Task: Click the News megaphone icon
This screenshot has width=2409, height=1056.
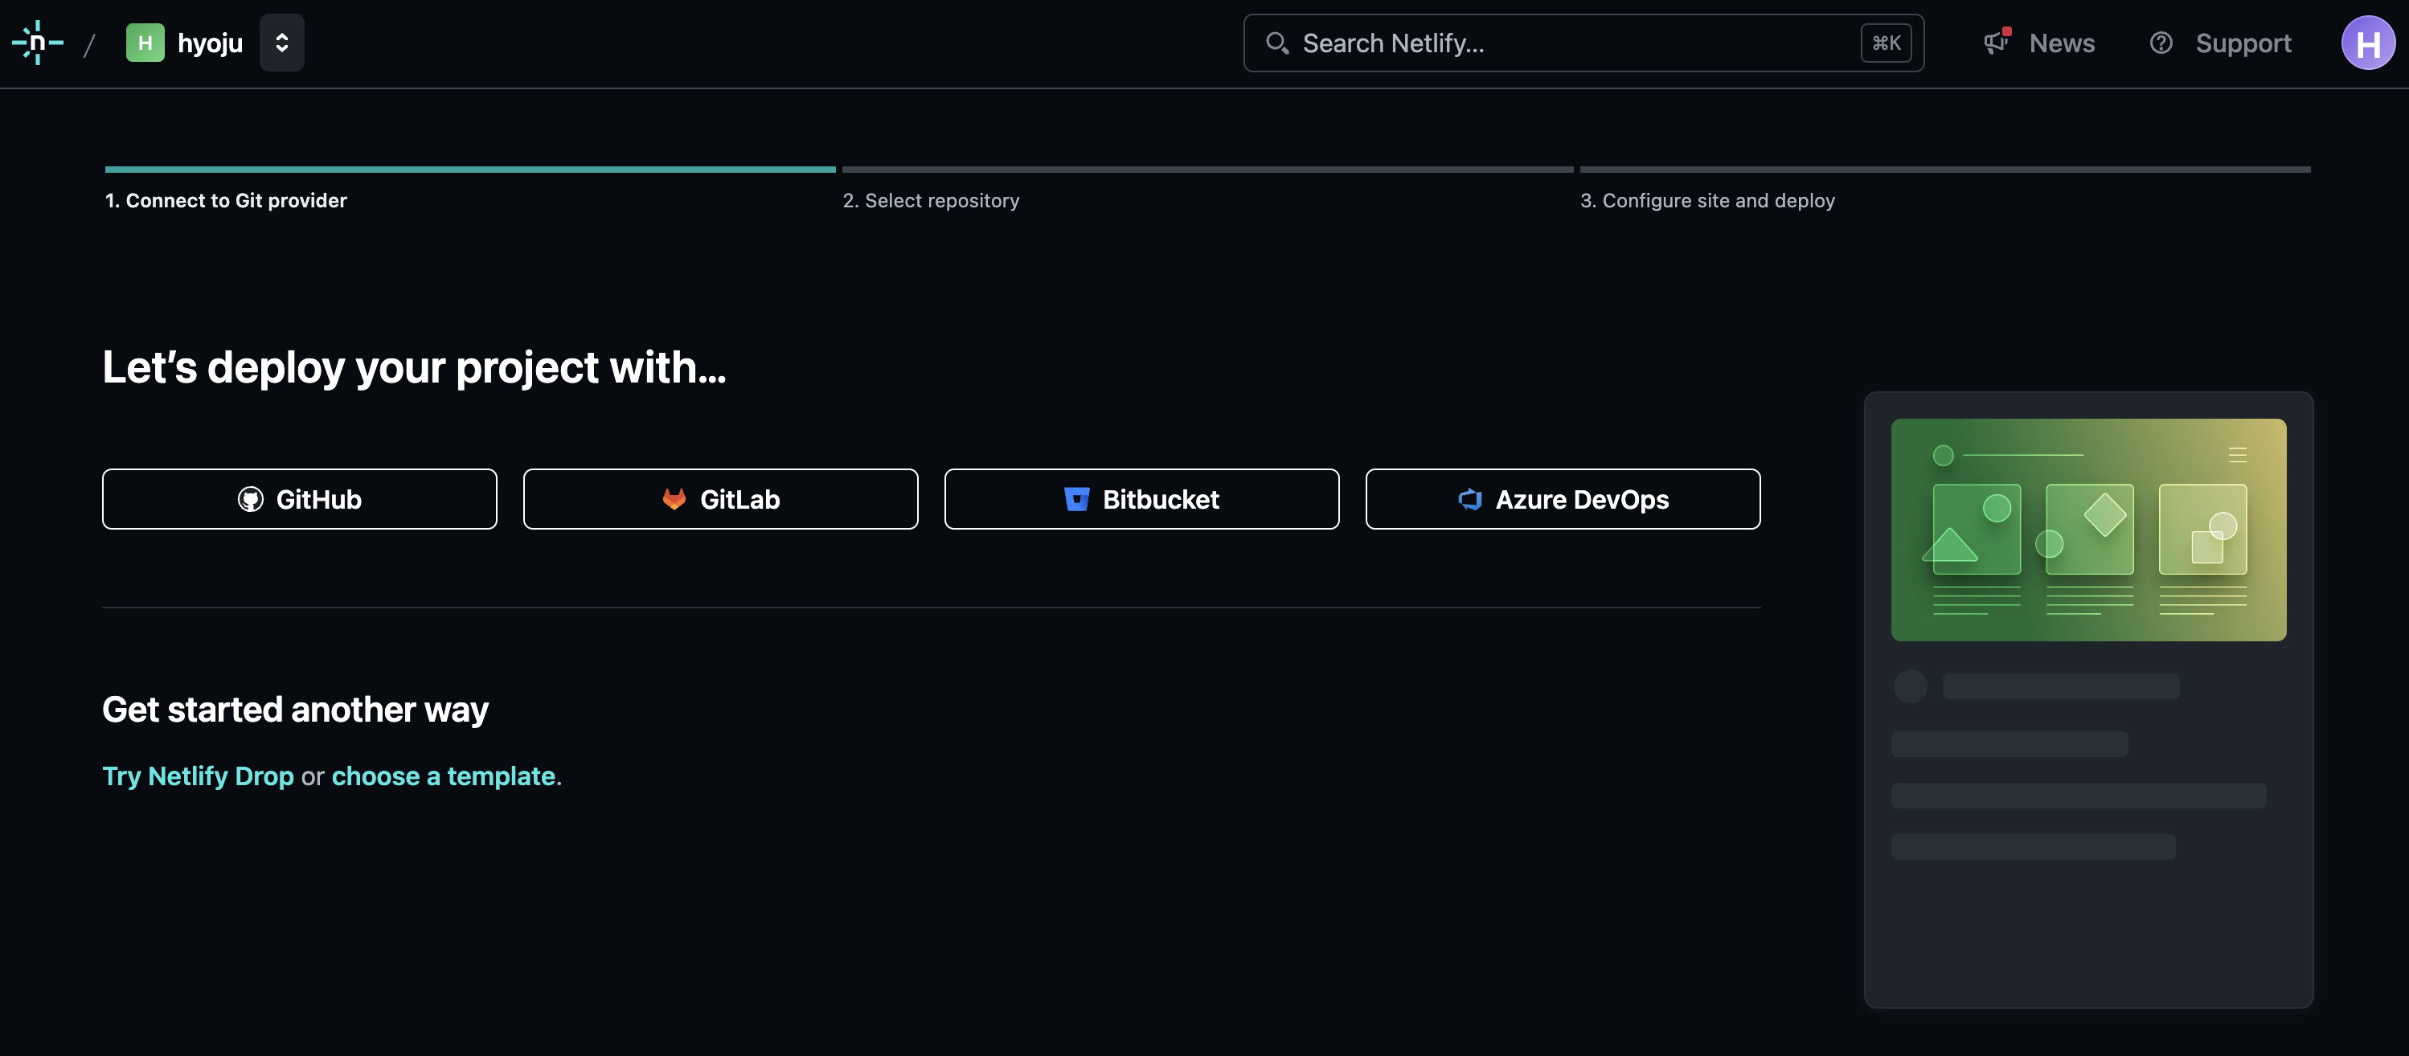Action: point(1996,42)
